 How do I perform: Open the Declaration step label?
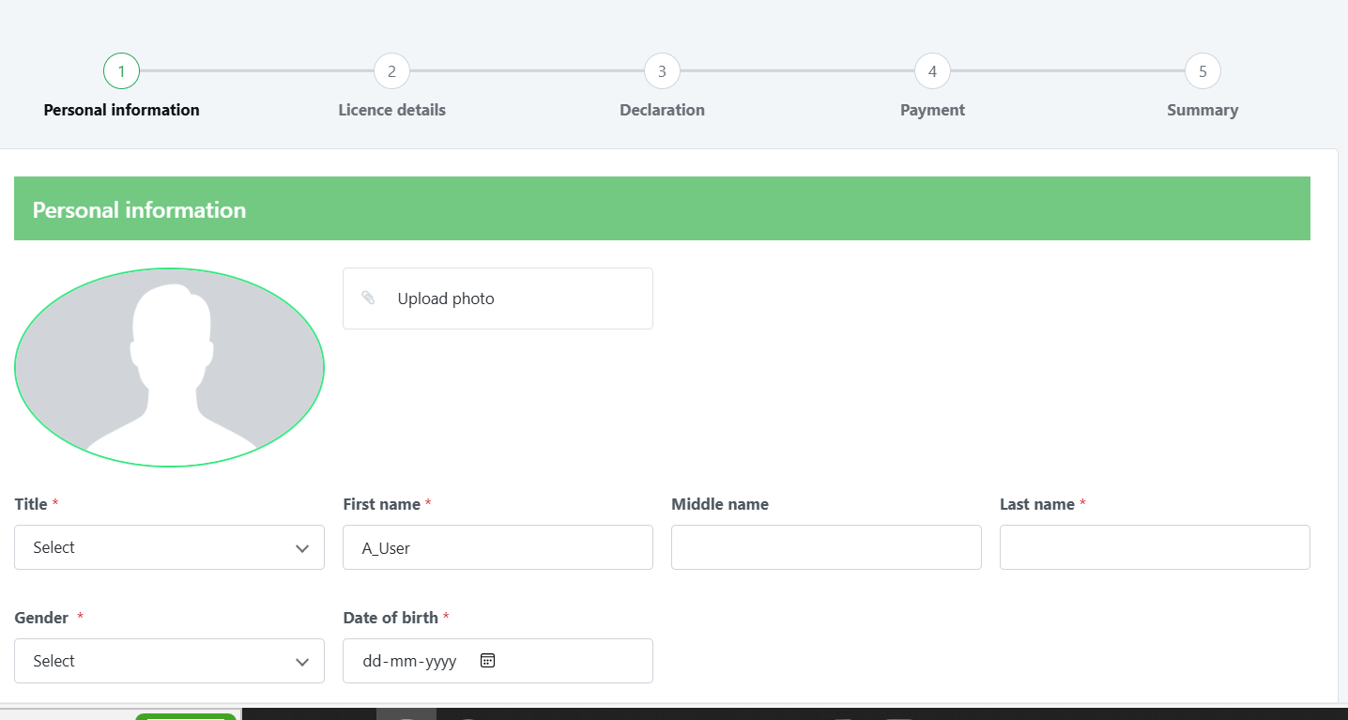point(662,110)
